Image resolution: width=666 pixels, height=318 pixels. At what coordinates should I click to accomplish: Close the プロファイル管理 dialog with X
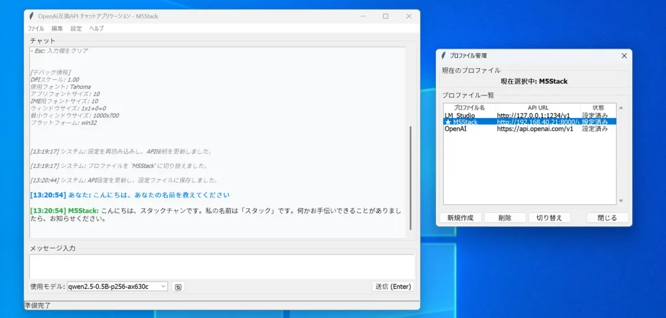click(624, 56)
